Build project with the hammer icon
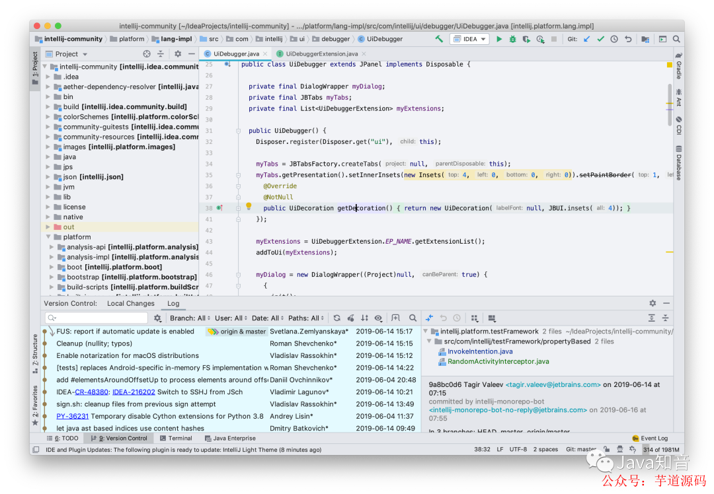 439,39
